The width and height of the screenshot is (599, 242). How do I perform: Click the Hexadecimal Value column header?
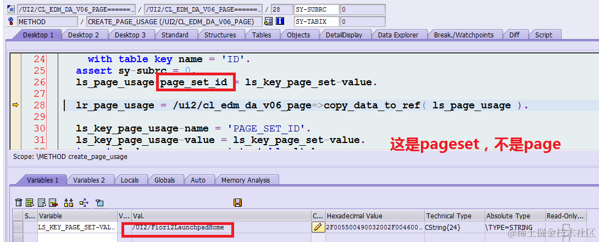coord(375,216)
